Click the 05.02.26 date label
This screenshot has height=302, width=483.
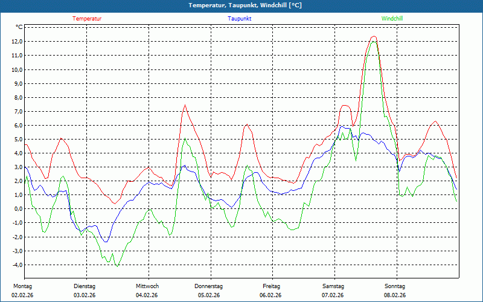pyautogui.click(x=209, y=295)
